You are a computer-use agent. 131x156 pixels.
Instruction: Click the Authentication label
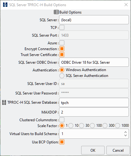point(46,70)
